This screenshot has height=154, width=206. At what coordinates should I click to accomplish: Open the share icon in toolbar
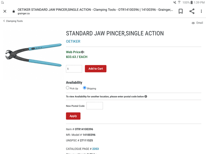click(192, 11)
